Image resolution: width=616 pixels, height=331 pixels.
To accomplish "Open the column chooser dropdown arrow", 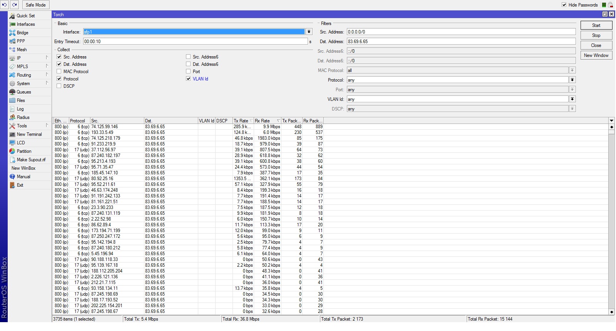I will click(x=611, y=121).
